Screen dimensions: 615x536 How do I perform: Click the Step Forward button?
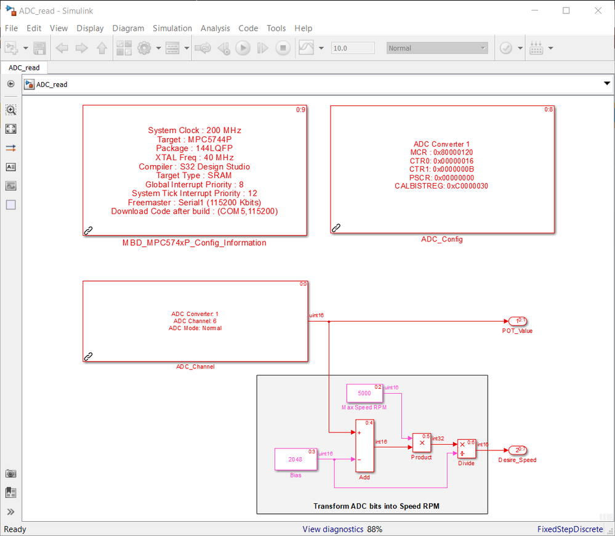tap(262, 48)
